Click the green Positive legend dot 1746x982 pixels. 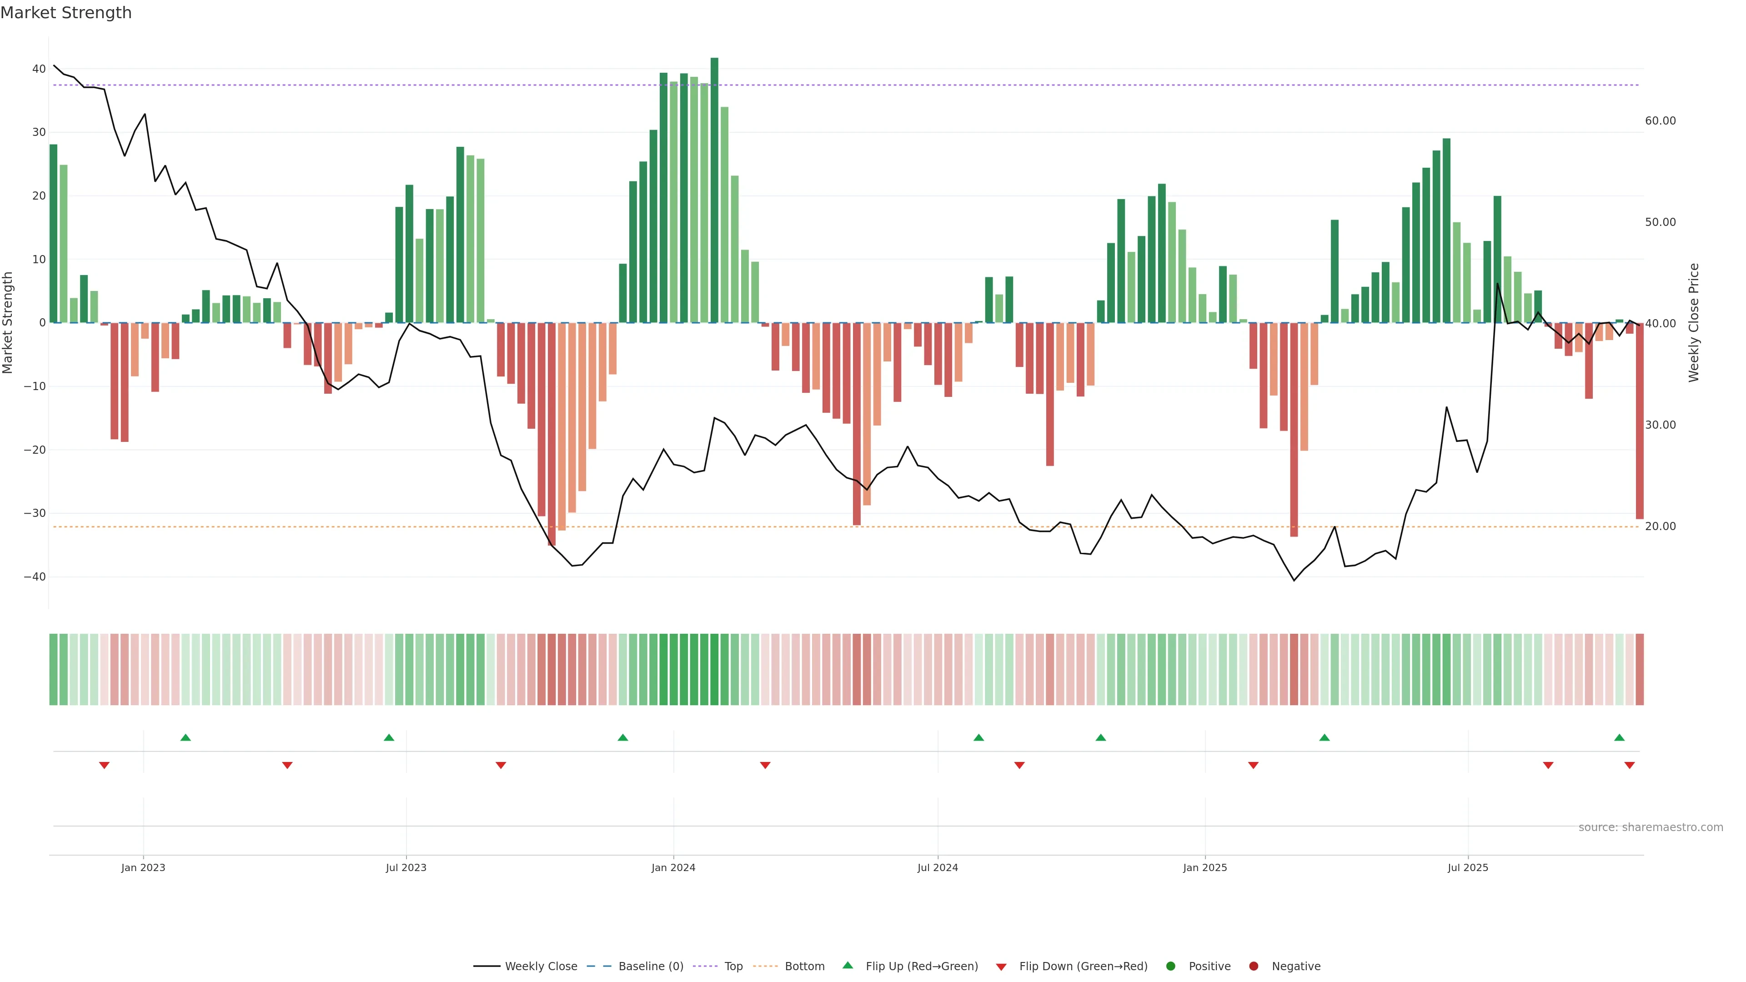coord(1170,966)
